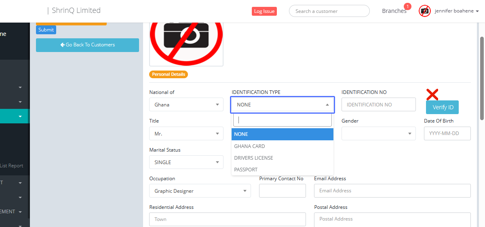The image size is (485, 227).
Task: Open the Marital Status dropdown
Action: (186, 162)
